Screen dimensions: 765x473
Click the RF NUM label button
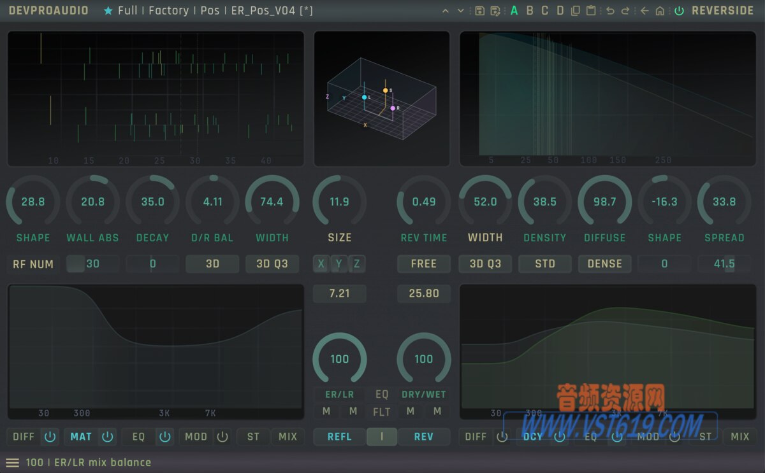(x=33, y=264)
